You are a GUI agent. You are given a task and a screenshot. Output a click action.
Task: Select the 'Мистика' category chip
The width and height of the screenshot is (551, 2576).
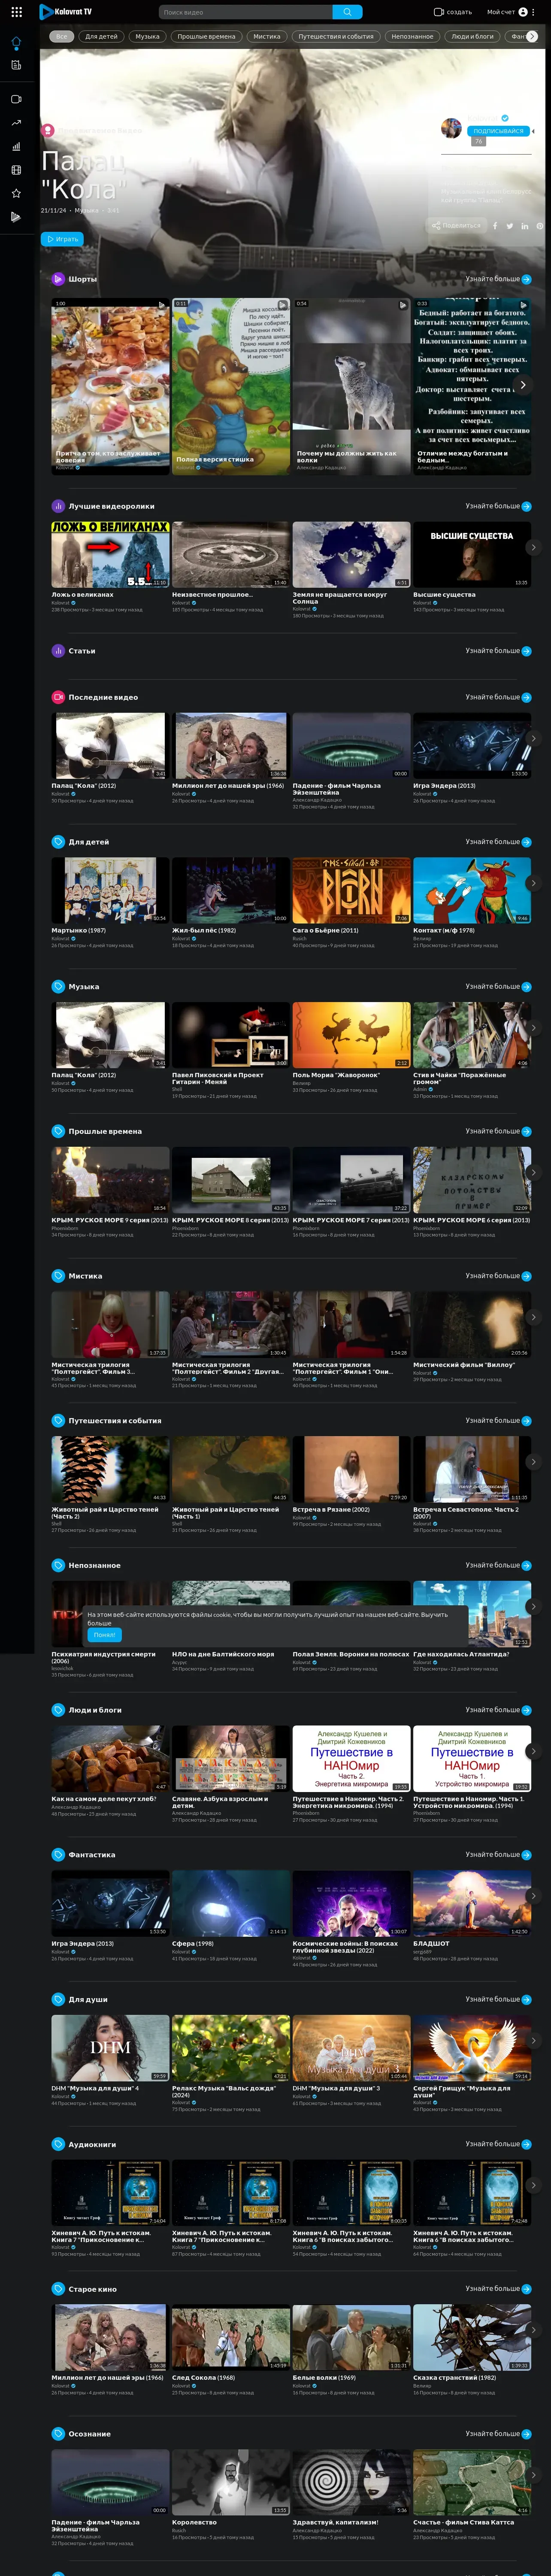pyautogui.click(x=267, y=36)
